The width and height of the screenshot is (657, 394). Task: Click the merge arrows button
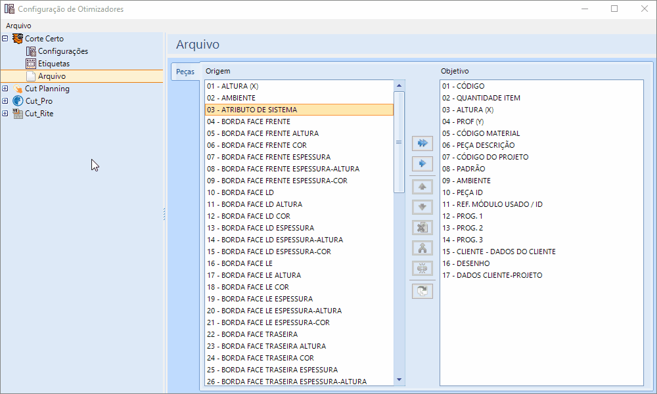422,248
